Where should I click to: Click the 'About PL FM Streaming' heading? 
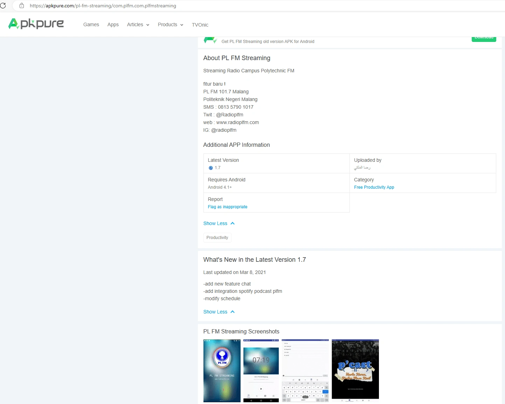tap(237, 58)
